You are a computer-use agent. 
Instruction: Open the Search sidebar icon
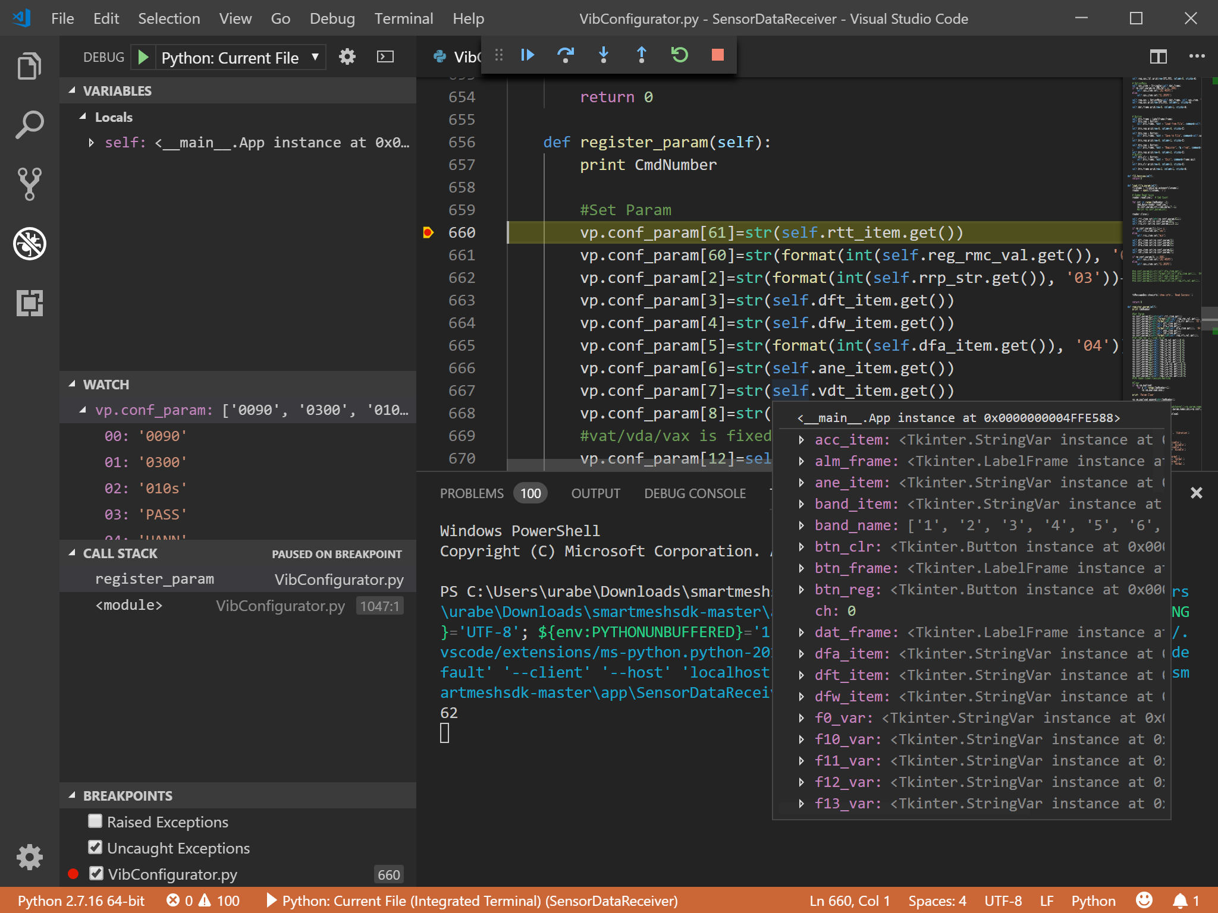[29, 124]
